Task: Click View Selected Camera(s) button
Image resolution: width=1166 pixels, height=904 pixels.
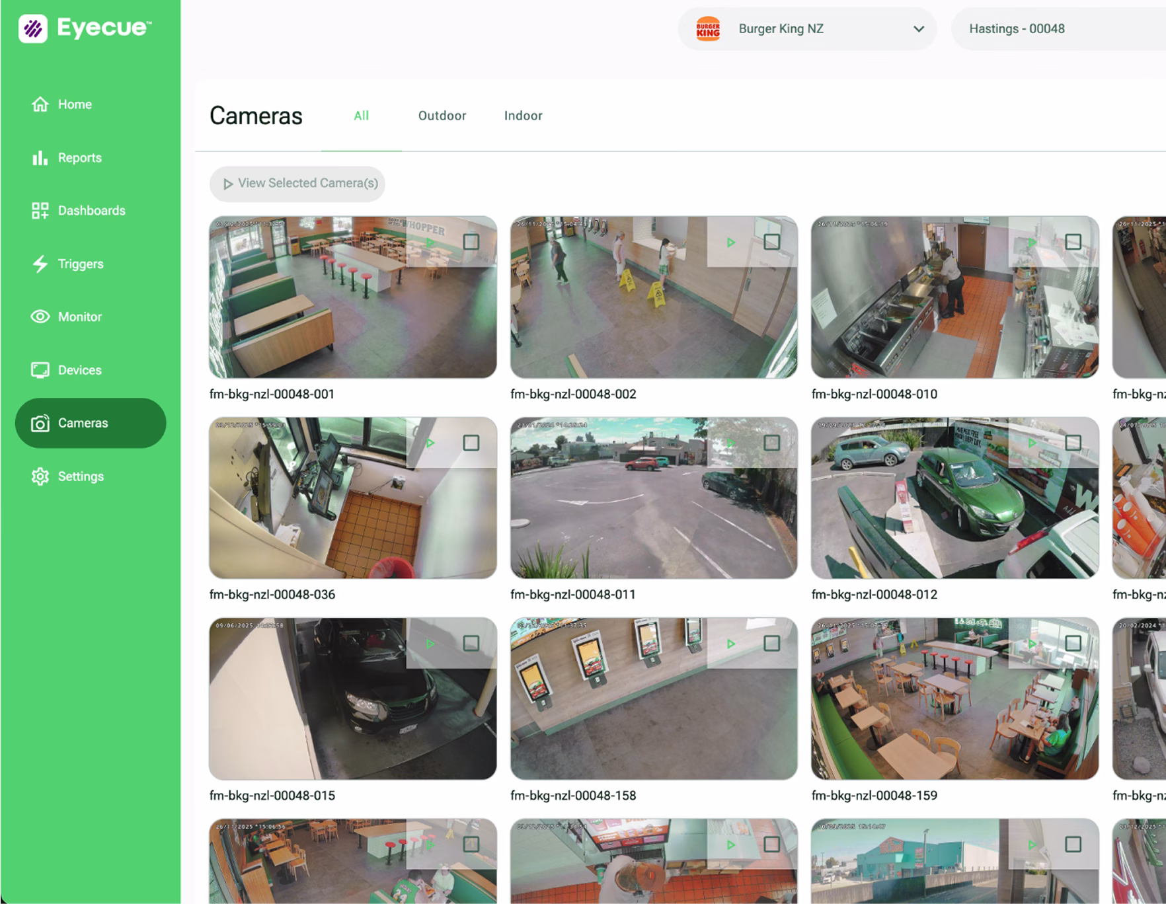Action: [x=297, y=184]
